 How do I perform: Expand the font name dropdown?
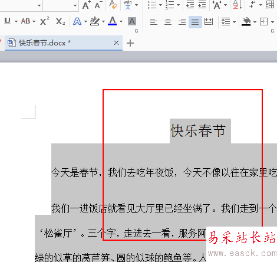click(x=39, y=5)
